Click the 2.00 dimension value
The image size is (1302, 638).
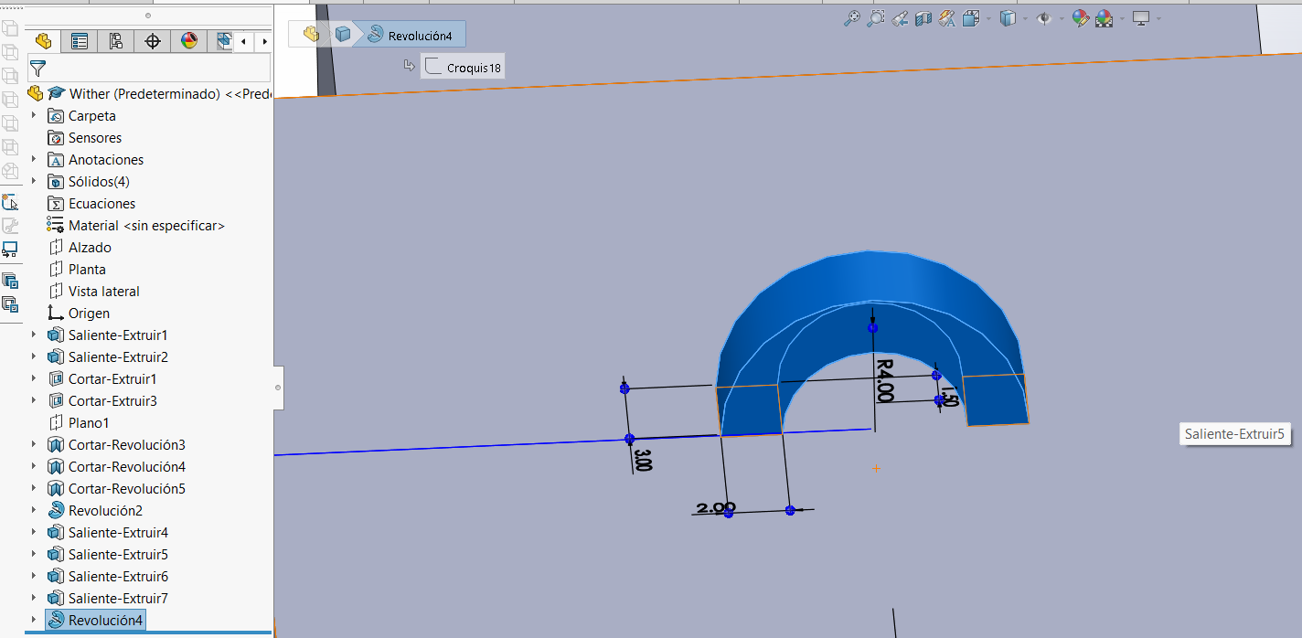coord(715,508)
